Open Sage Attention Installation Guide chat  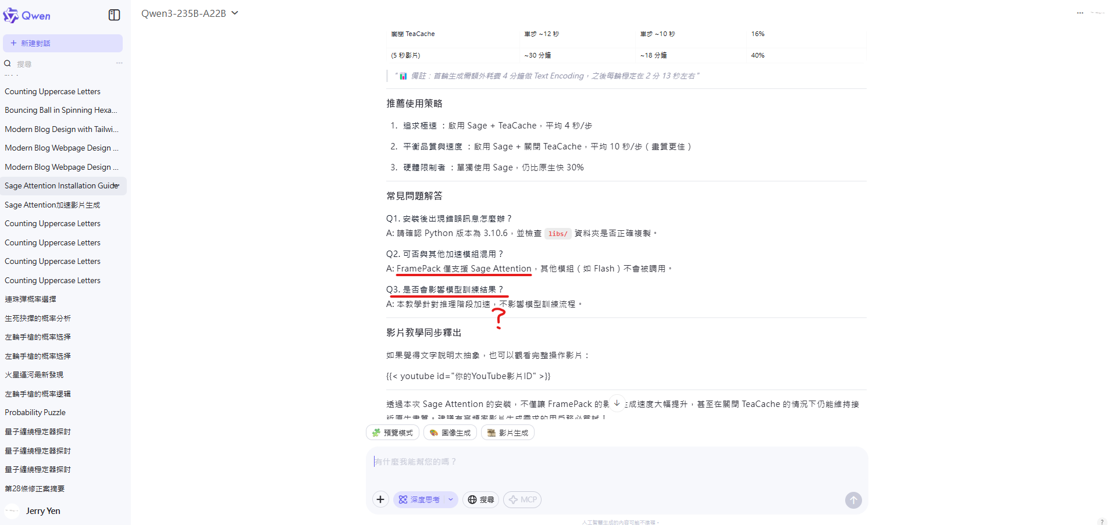(63, 185)
